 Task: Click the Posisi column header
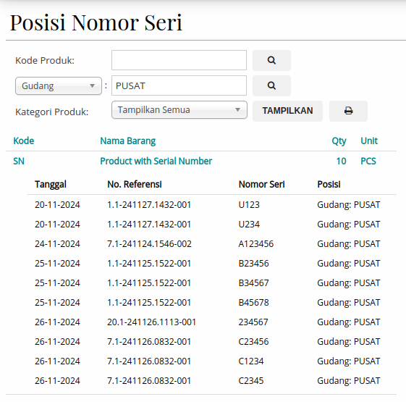tap(329, 184)
